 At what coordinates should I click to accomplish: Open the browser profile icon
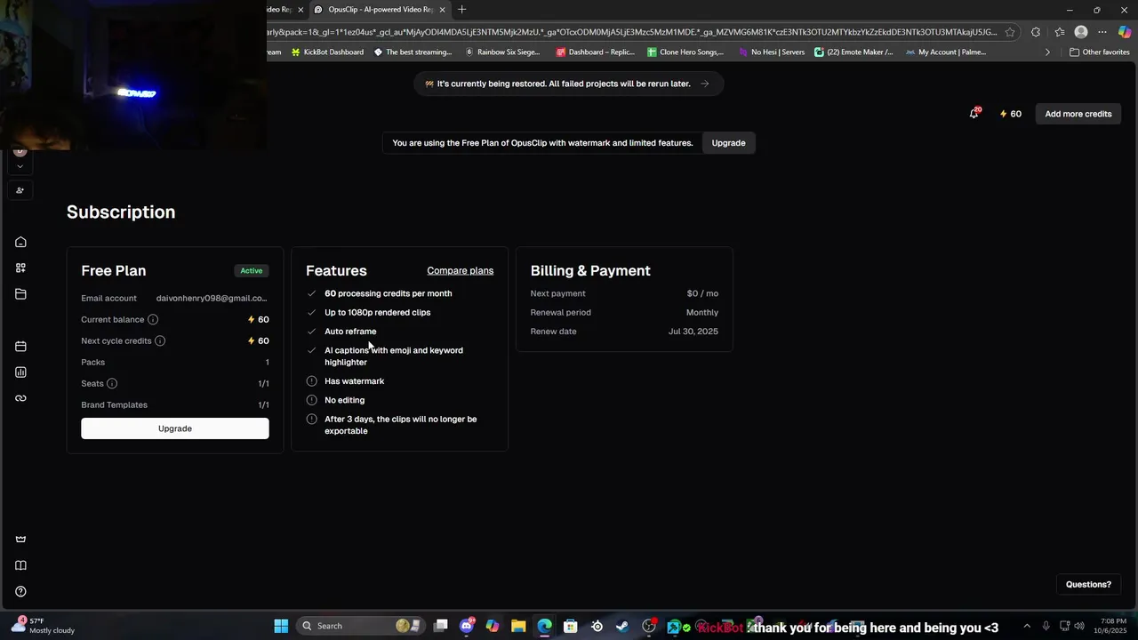click(x=1081, y=32)
